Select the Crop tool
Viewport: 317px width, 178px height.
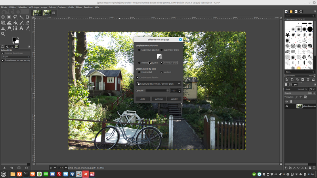pos(27,17)
